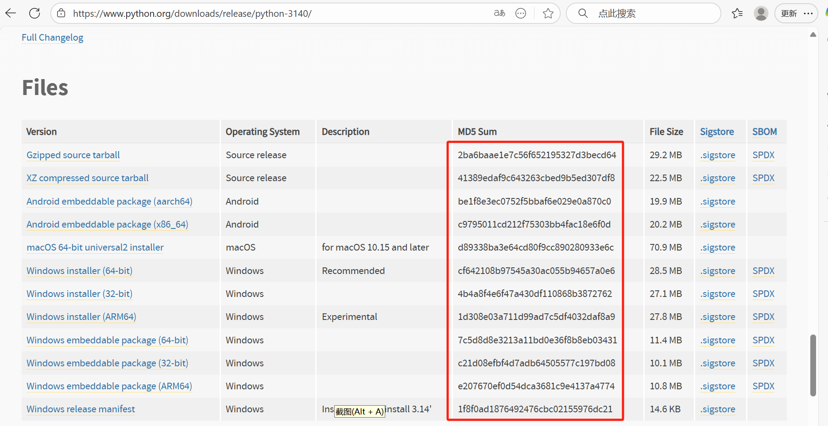Click the Files heading
The width and height of the screenshot is (828, 426).
tap(45, 87)
